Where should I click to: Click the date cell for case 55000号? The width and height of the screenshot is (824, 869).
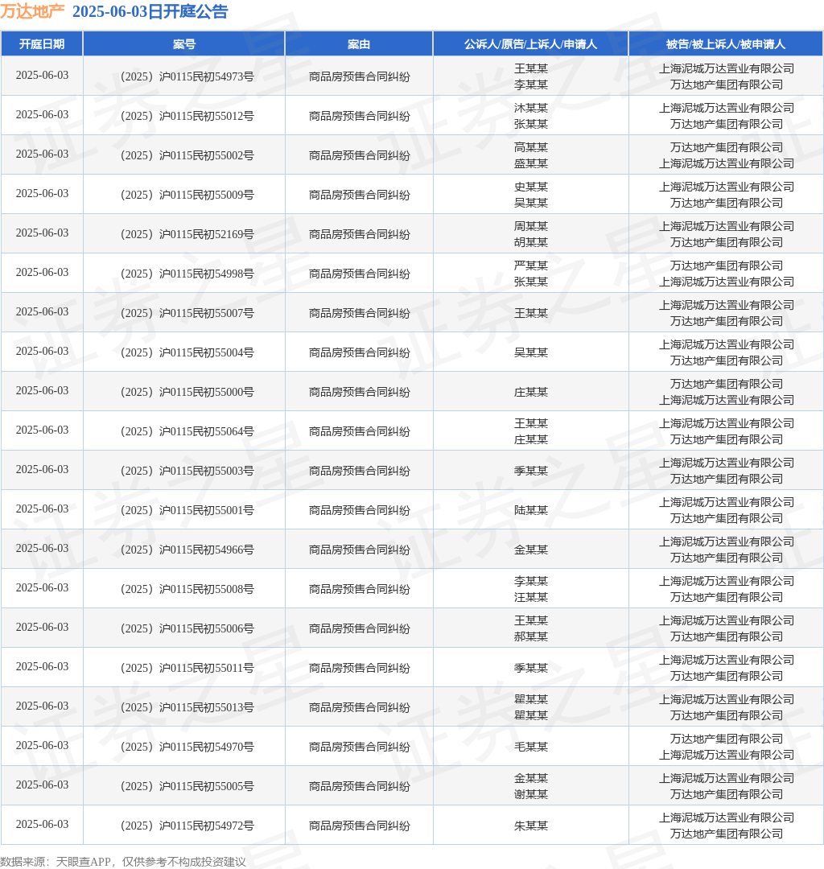click(42, 391)
